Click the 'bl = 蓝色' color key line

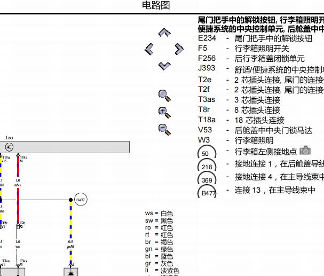tap(159, 256)
